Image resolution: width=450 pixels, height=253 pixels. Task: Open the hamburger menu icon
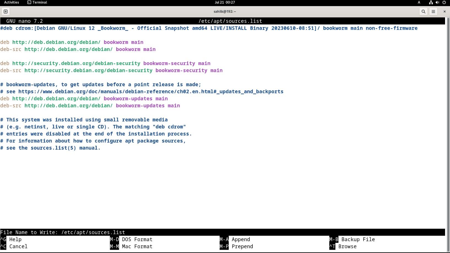[433, 12]
